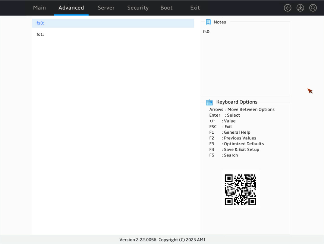324x244 pixels.
Task: Click the Notes bookmark icon
Action: click(208, 22)
